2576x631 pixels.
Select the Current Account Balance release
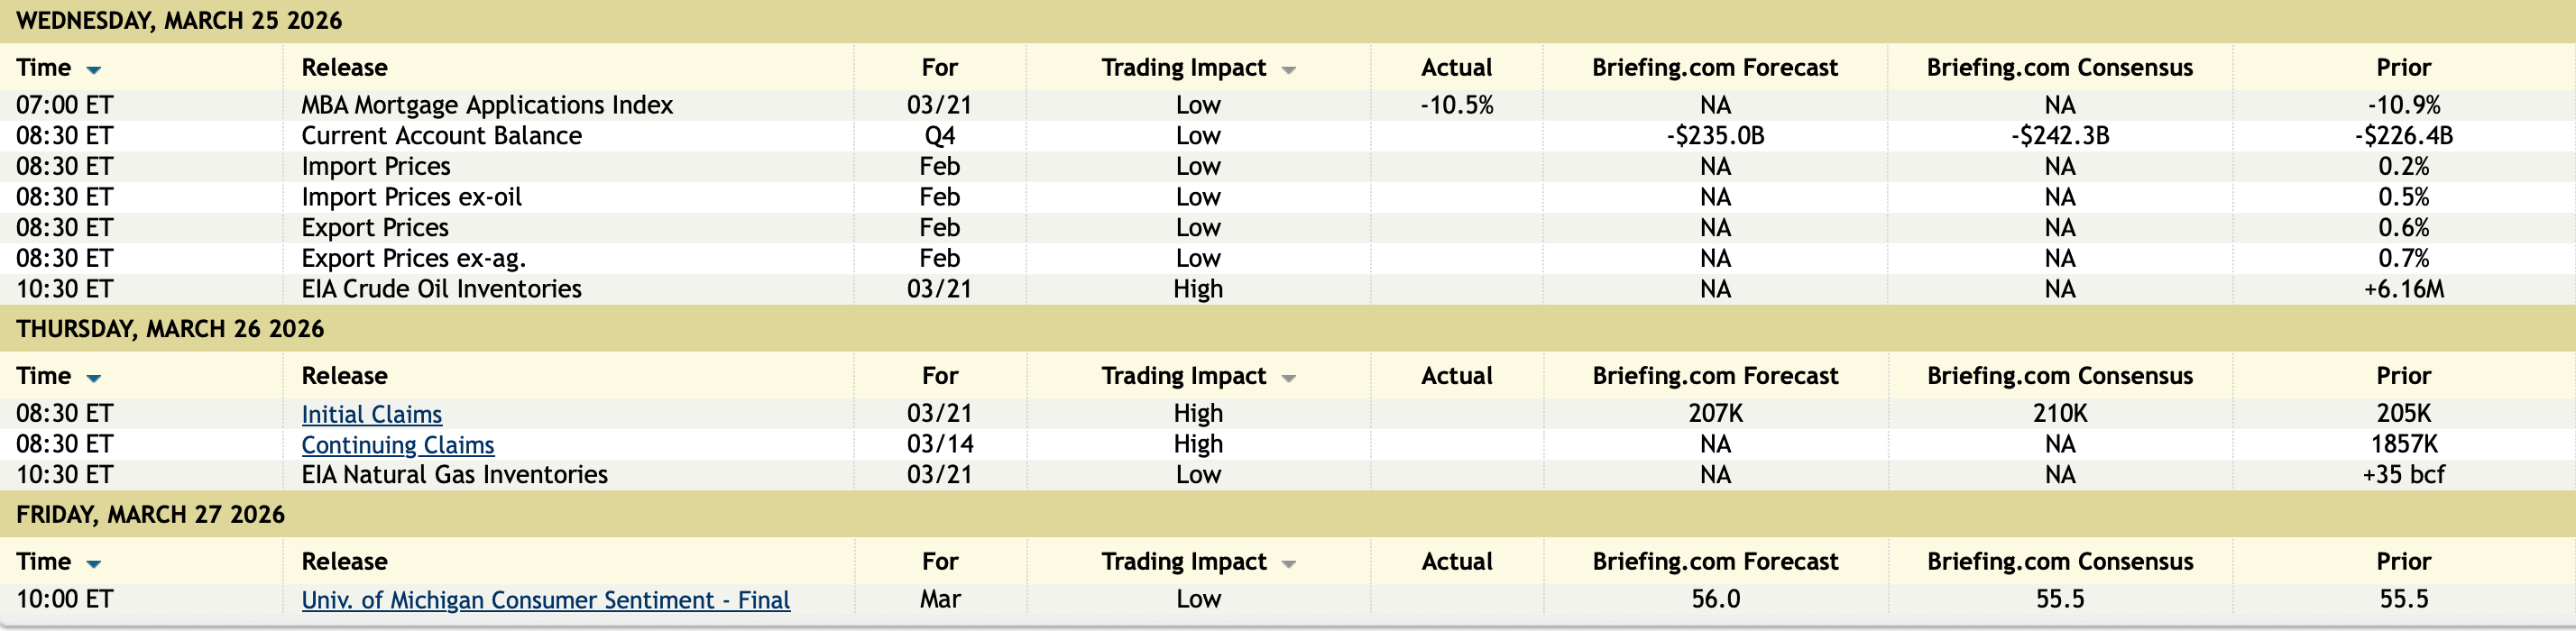[441, 136]
